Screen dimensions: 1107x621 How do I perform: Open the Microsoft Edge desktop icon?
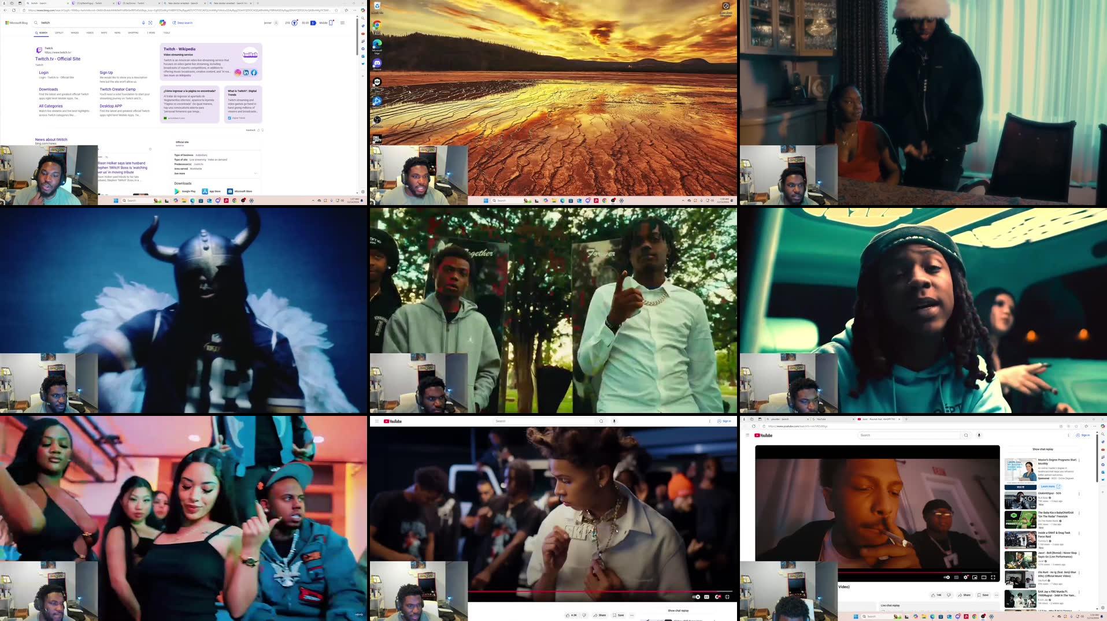tap(377, 46)
